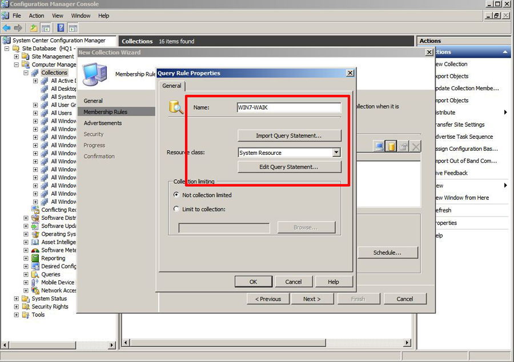Select the Security Rights node icon
514x362 pixels.
pos(26,307)
